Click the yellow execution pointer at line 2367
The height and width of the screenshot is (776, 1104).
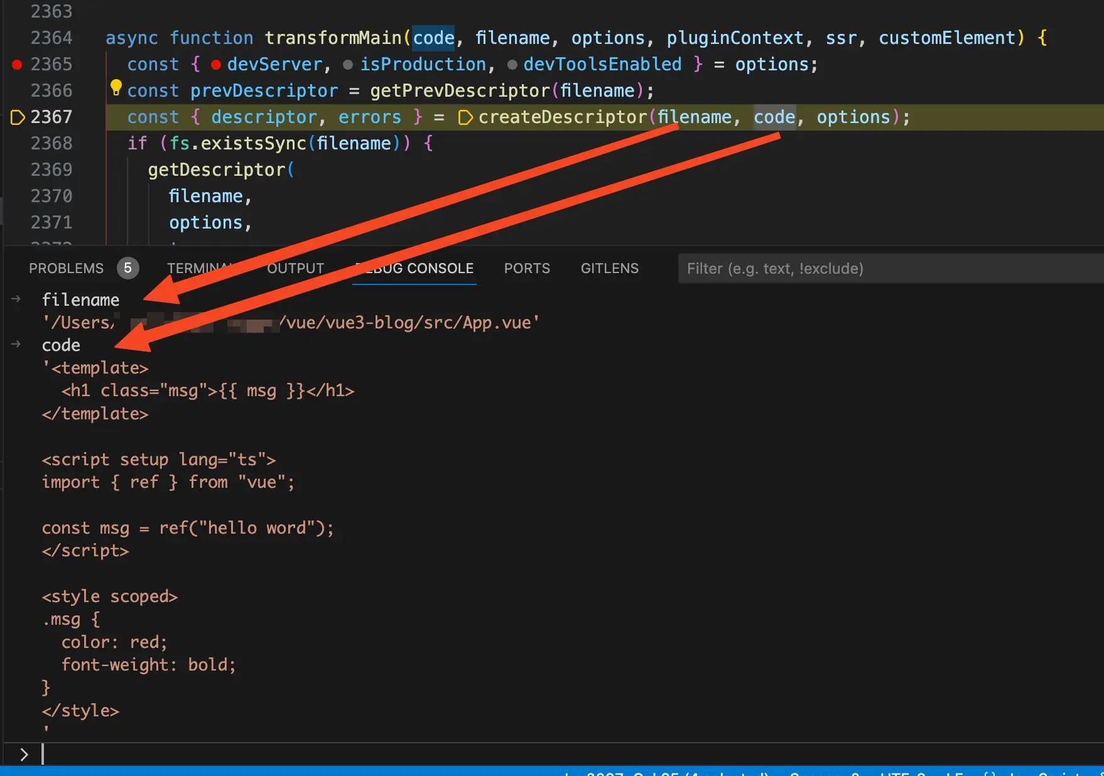coord(17,117)
